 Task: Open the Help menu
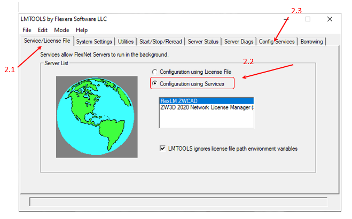[x=82, y=30]
